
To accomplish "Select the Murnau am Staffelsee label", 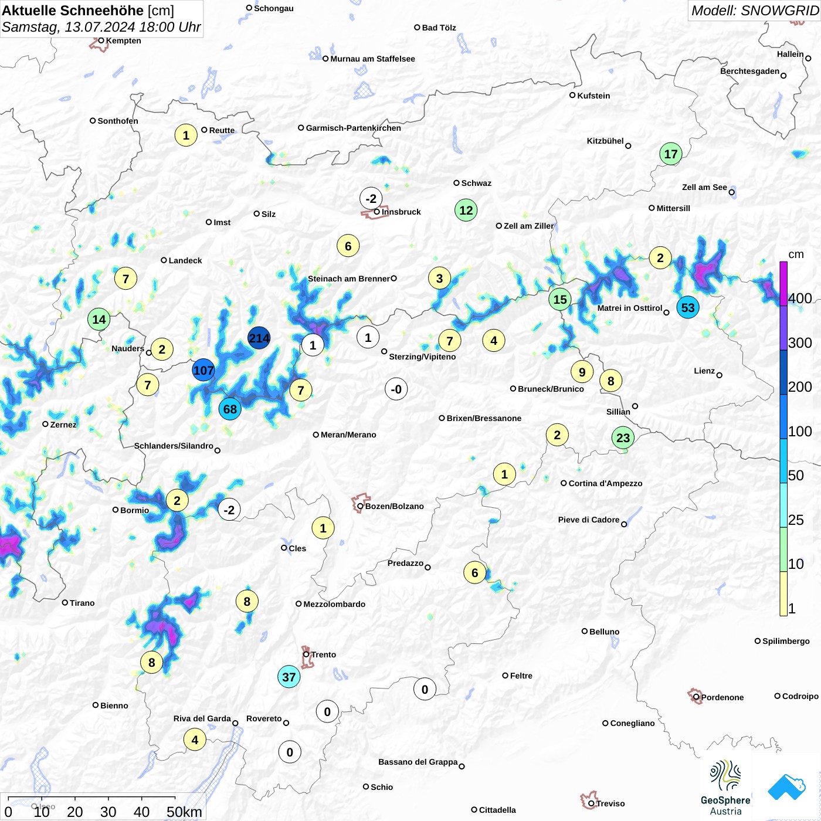I will tap(372, 59).
